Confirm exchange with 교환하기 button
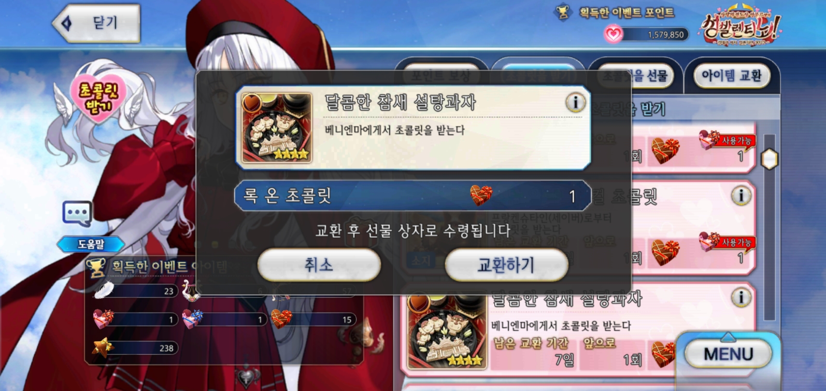Viewport: 826px width, 391px height. pyautogui.click(x=506, y=265)
